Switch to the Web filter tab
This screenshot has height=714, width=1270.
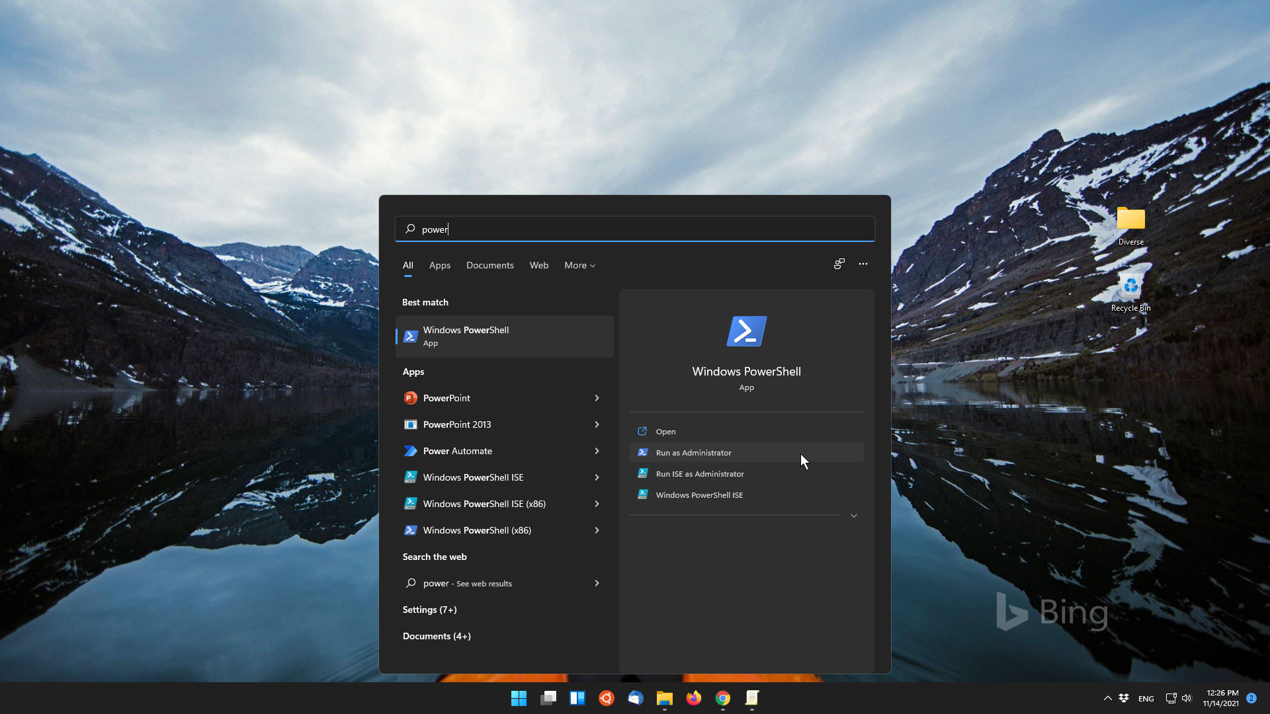click(x=539, y=265)
